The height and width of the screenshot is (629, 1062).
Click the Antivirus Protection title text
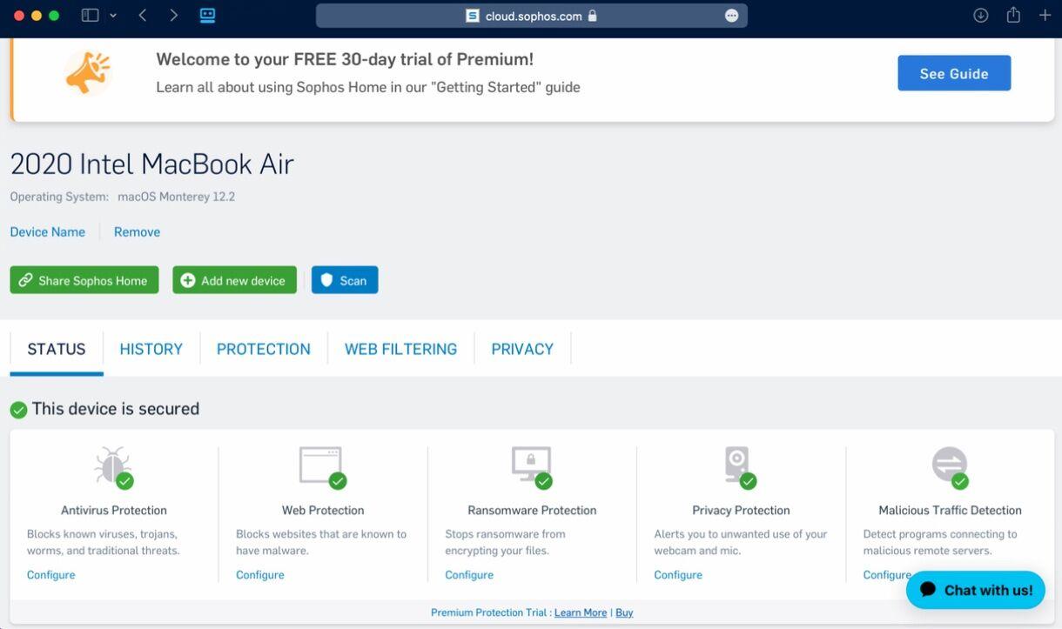point(114,511)
